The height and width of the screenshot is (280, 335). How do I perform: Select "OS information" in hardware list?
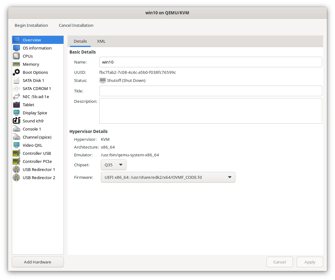pyautogui.click(x=37, y=48)
